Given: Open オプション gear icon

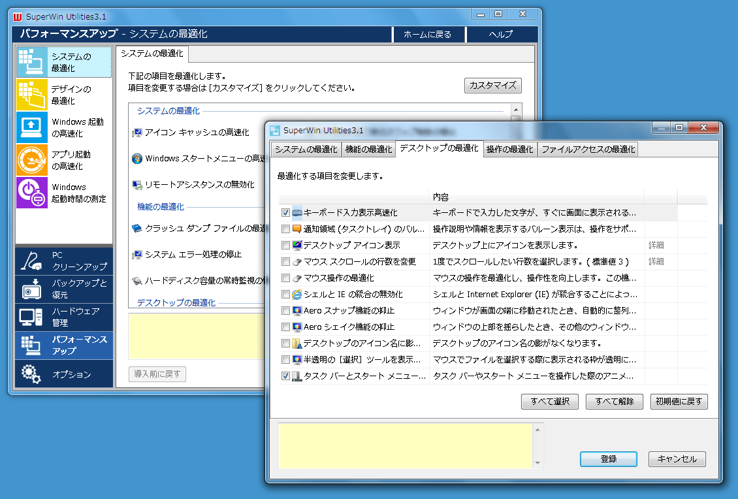Looking at the screenshot, I should click(x=31, y=374).
